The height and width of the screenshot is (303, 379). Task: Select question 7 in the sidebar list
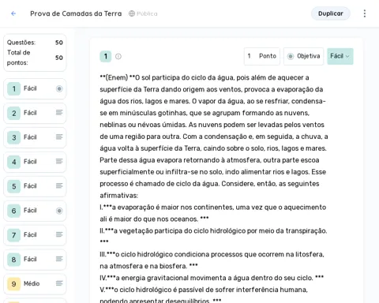click(35, 235)
